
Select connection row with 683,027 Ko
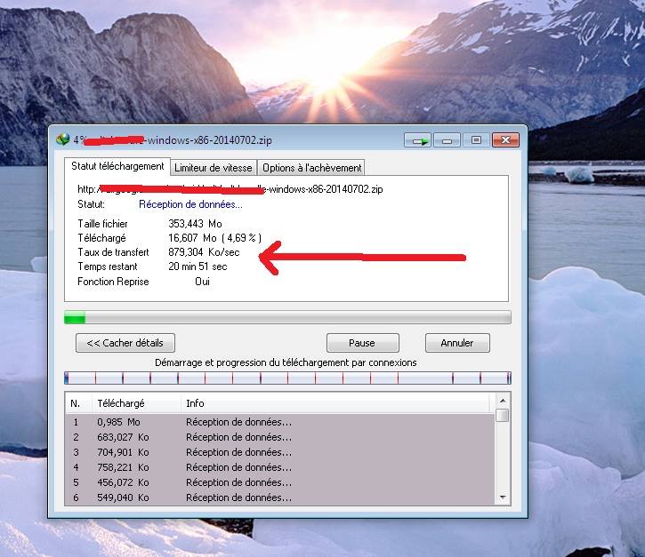click(279, 437)
